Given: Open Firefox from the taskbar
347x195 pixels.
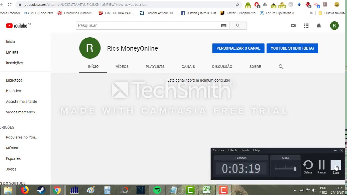Looking at the screenshot, I should pyautogui.click(x=25, y=190).
